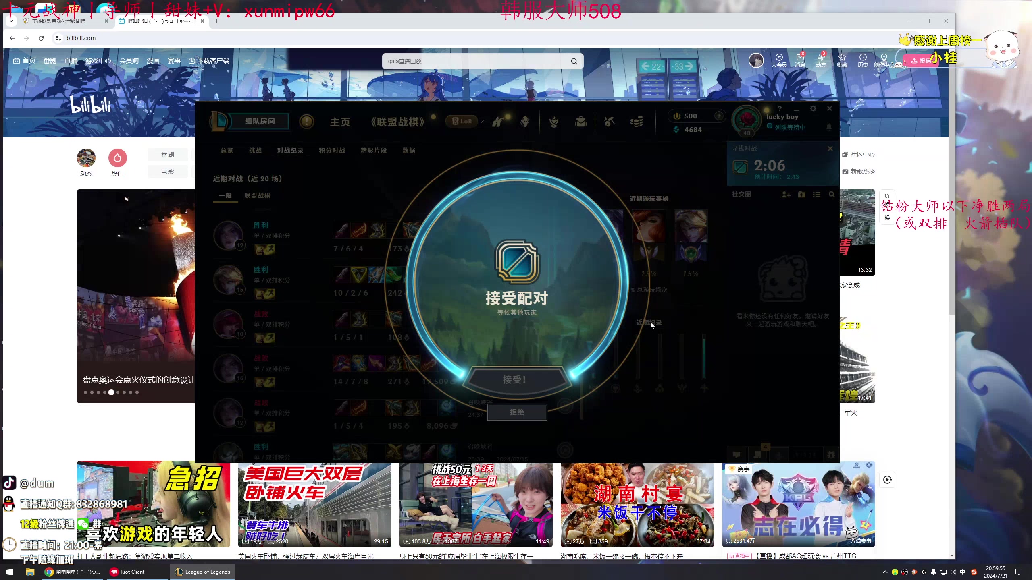This screenshot has width=1032, height=580.
Task: Open the store coins icon in League nav
Action: coord(637,122)
